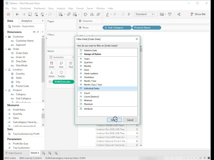Select Range of Dates filter option
The image size is (214, 160).
click(x=107, y=54)
